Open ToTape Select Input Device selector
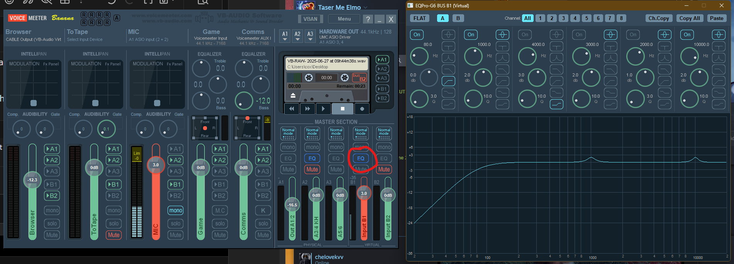 (85, 39)
